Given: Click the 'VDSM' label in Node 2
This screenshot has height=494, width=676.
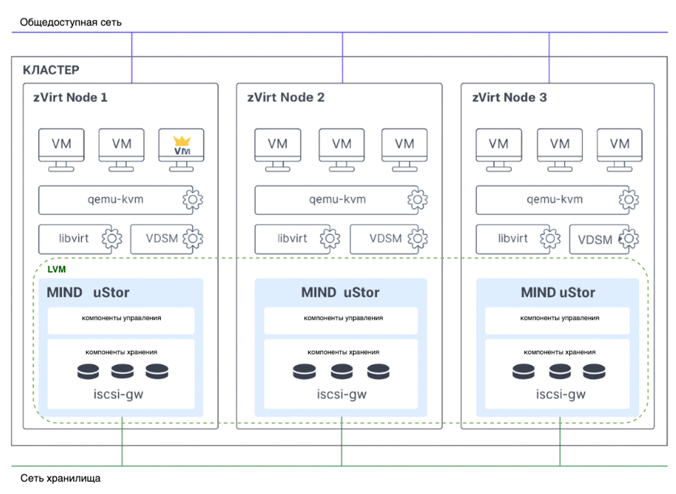Looking at the screenshot, I should click(x=386, y=239).
